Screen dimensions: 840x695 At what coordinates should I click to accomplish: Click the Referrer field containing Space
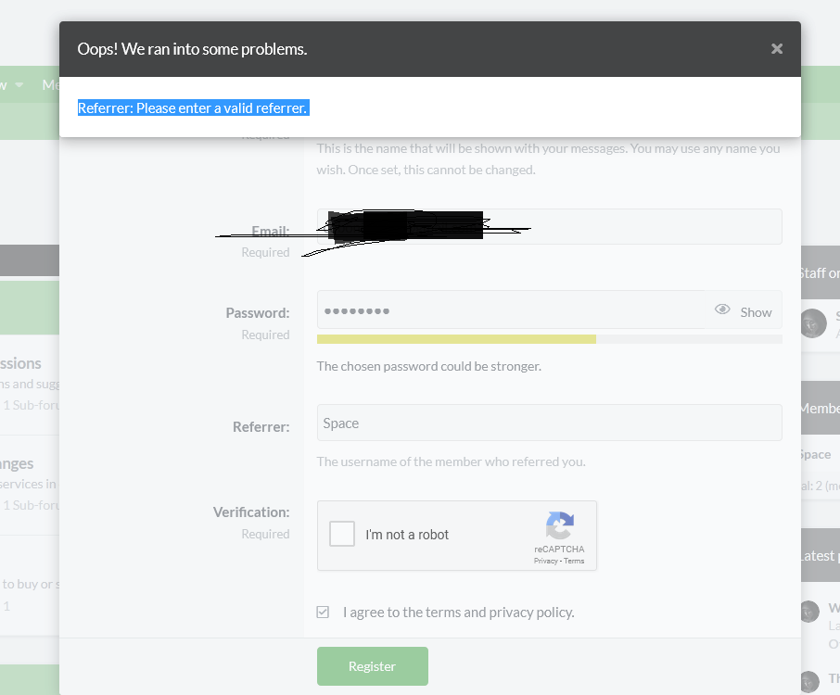tap(549, 423)
